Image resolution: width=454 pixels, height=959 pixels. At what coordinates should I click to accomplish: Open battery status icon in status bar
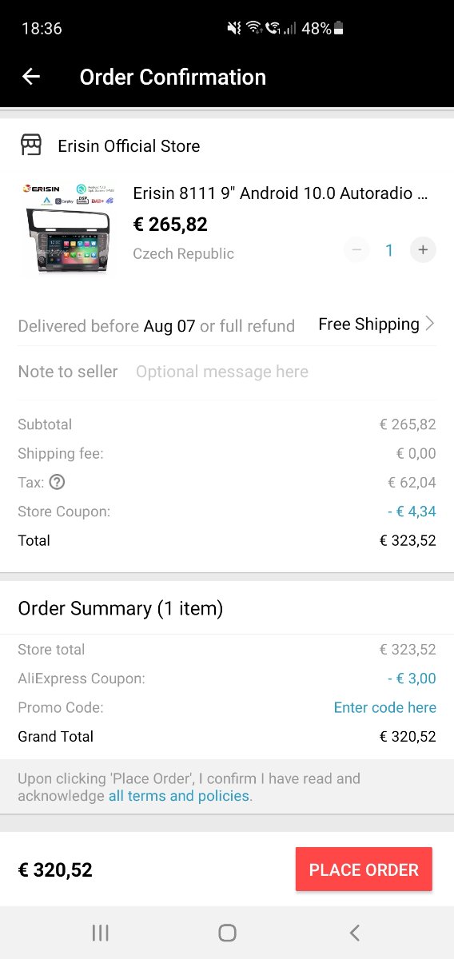(x=339, y=29)
